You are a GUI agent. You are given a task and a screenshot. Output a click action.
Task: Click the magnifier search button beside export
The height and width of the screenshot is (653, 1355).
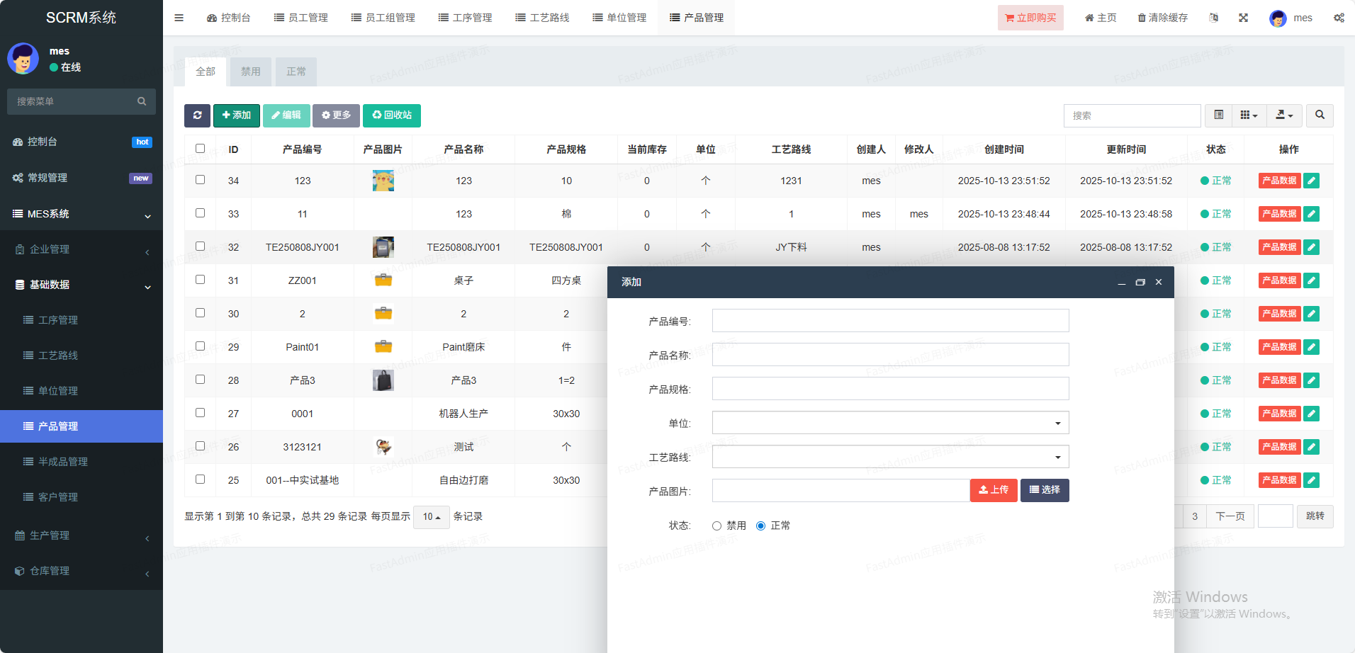[x=1320, y=115]
